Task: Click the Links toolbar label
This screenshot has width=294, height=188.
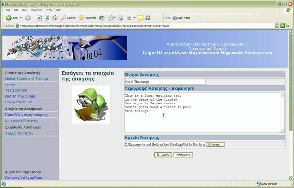Action: (168, 18)
